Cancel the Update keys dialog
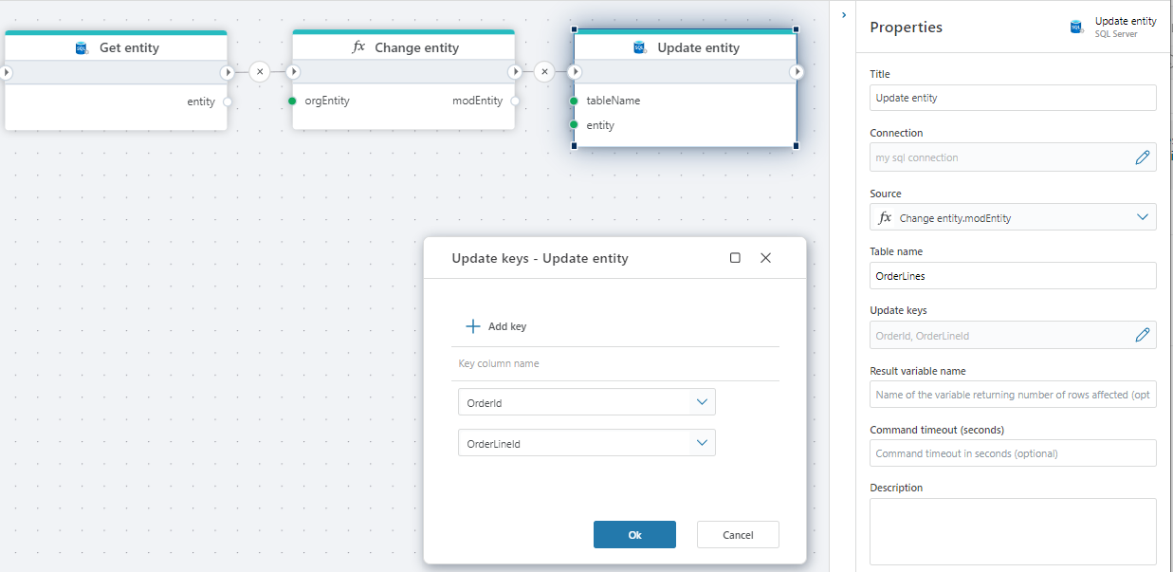The width and height of the screenshot is (1173, 572). pyautogui.click(x=738, y=535)
